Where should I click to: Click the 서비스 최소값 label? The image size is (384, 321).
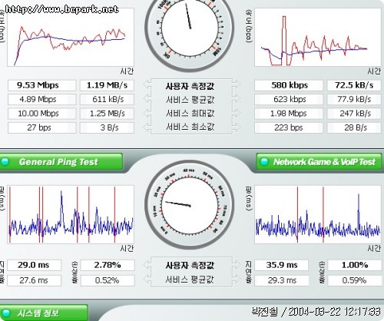pyautogui.click(x=190, y=127)
